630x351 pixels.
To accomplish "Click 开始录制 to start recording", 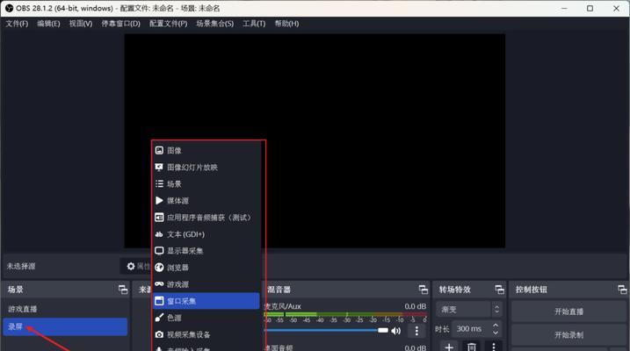I will 568,335.
